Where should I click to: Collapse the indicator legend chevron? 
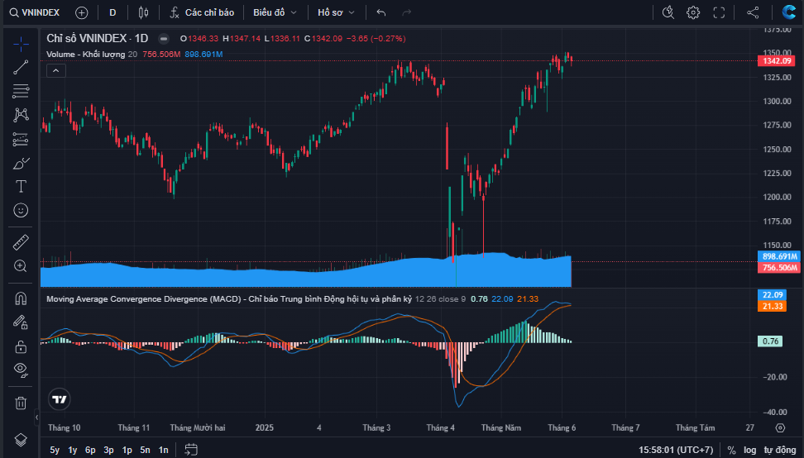[x=56, y=71]
